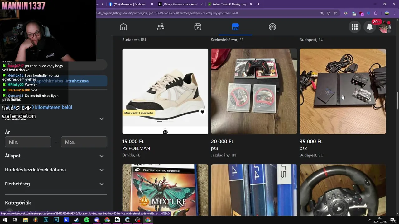Open the Facebook menu grid icon
399x224 pixels.
[355, 27]
